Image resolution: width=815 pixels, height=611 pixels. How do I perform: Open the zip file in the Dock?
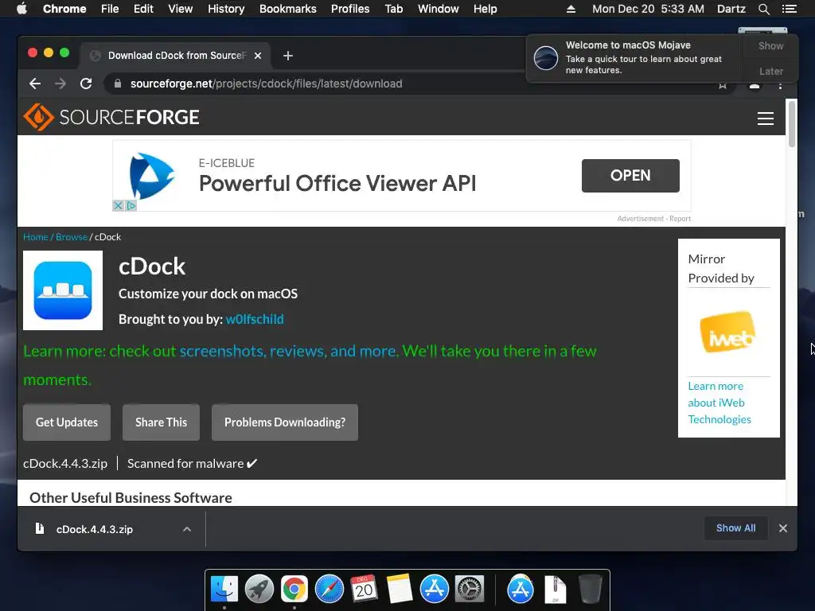click(x=555, y=590)
